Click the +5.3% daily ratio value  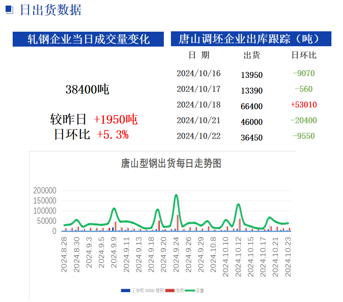pos(113,135)
